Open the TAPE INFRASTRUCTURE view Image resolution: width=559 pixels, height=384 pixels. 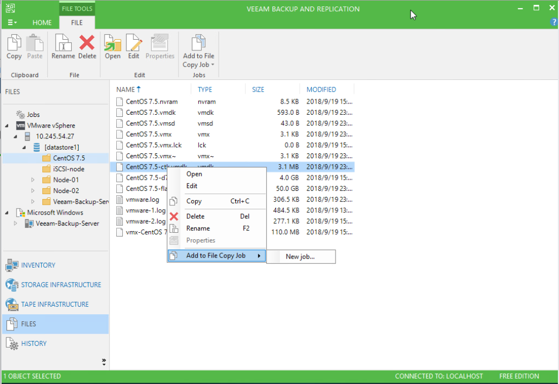[55, 305]
